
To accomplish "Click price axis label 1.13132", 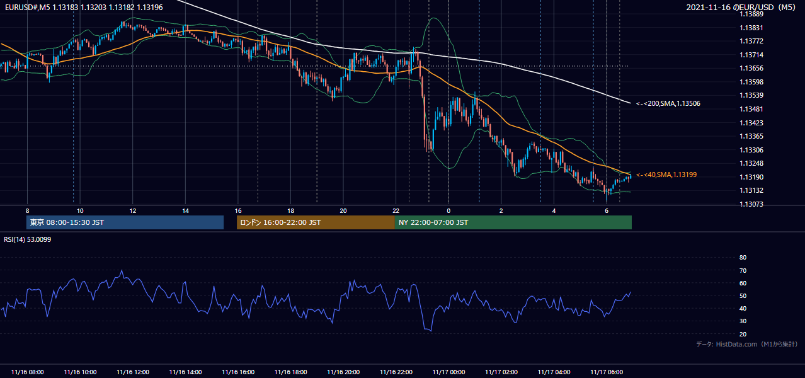I will [751, 190].
